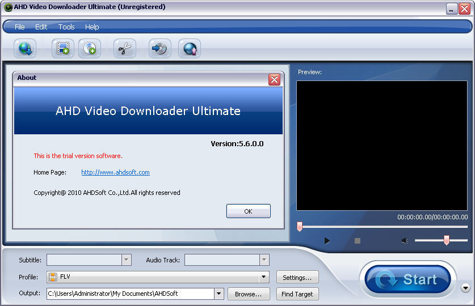The image size is (475, 306).
Task: Click the Settings... button
Action: (x=297, y=277)
